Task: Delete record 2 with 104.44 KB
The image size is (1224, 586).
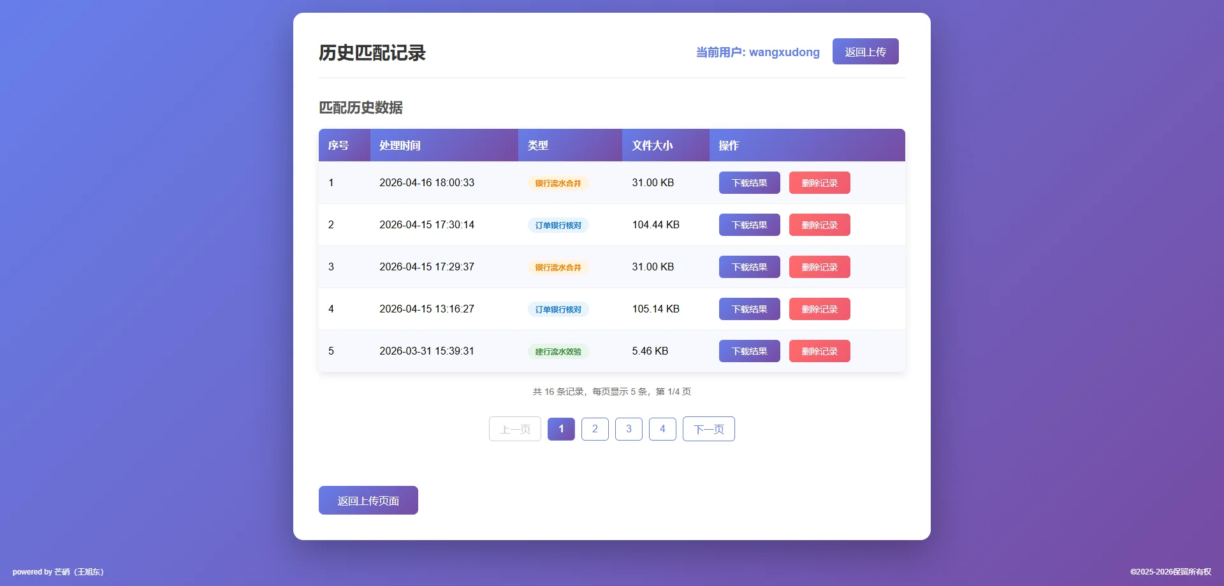Action: pos(820,225)
